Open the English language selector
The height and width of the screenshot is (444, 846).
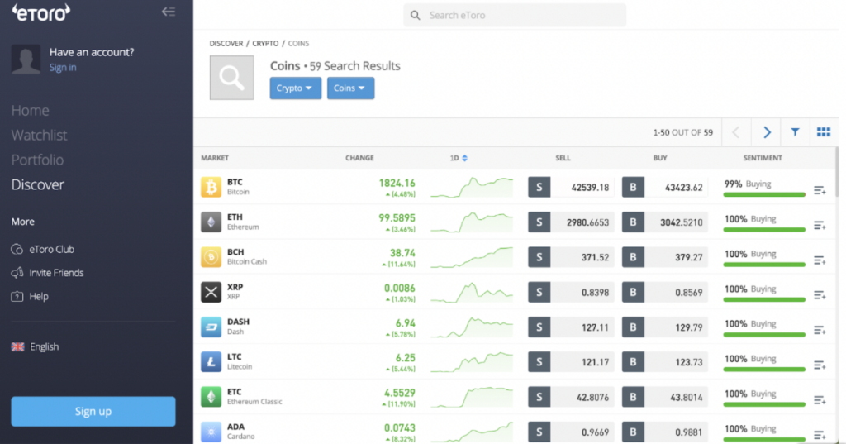pyautogui.click(x=35, y=346)
